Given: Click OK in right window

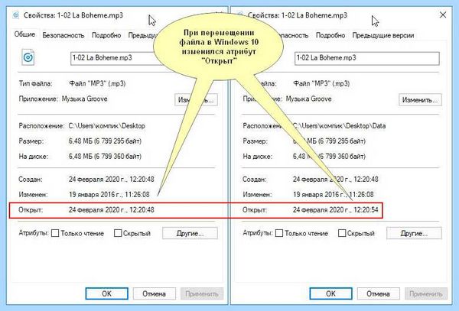Looking at the screenshot, I should pyautogui.click(x=330, y=293).
